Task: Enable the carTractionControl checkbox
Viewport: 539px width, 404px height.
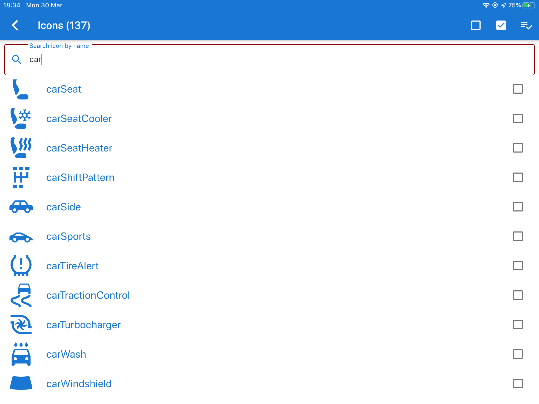Action: coord(518,295)
